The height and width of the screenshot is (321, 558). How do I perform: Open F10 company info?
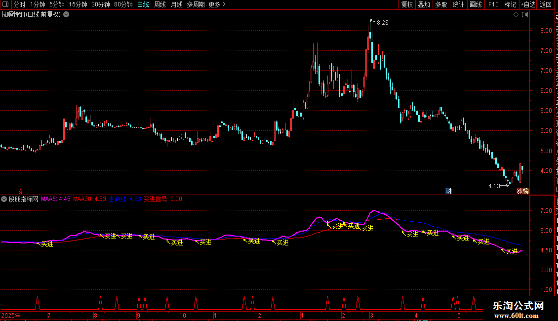[493, 4]
